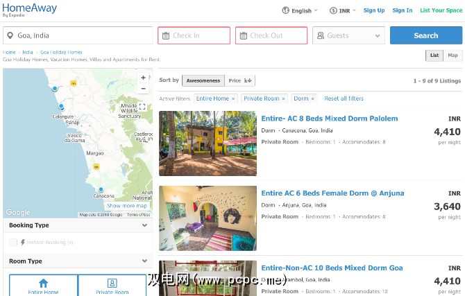465x296 pixels.
Task: Click Terms of Use on map
Action: [139, 215]
